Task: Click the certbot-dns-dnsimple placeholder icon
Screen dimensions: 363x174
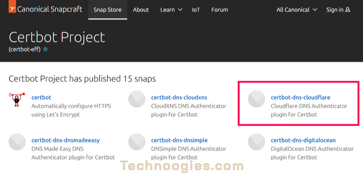Action: pos(137,142)
